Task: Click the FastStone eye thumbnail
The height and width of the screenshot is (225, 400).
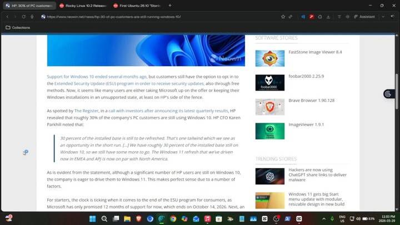Action: (x=270, y=58)
